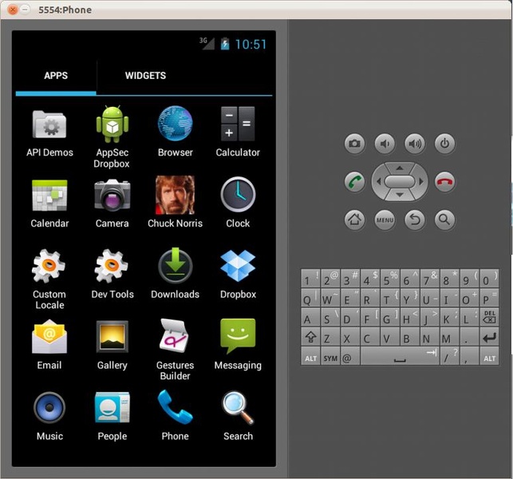Viewport: 513px width, 479px height.
Task: Click the spacebar on emulator keyboard
Action: tap(400, 356)
